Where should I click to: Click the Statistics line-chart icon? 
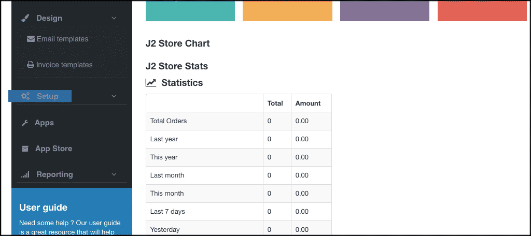151,82
